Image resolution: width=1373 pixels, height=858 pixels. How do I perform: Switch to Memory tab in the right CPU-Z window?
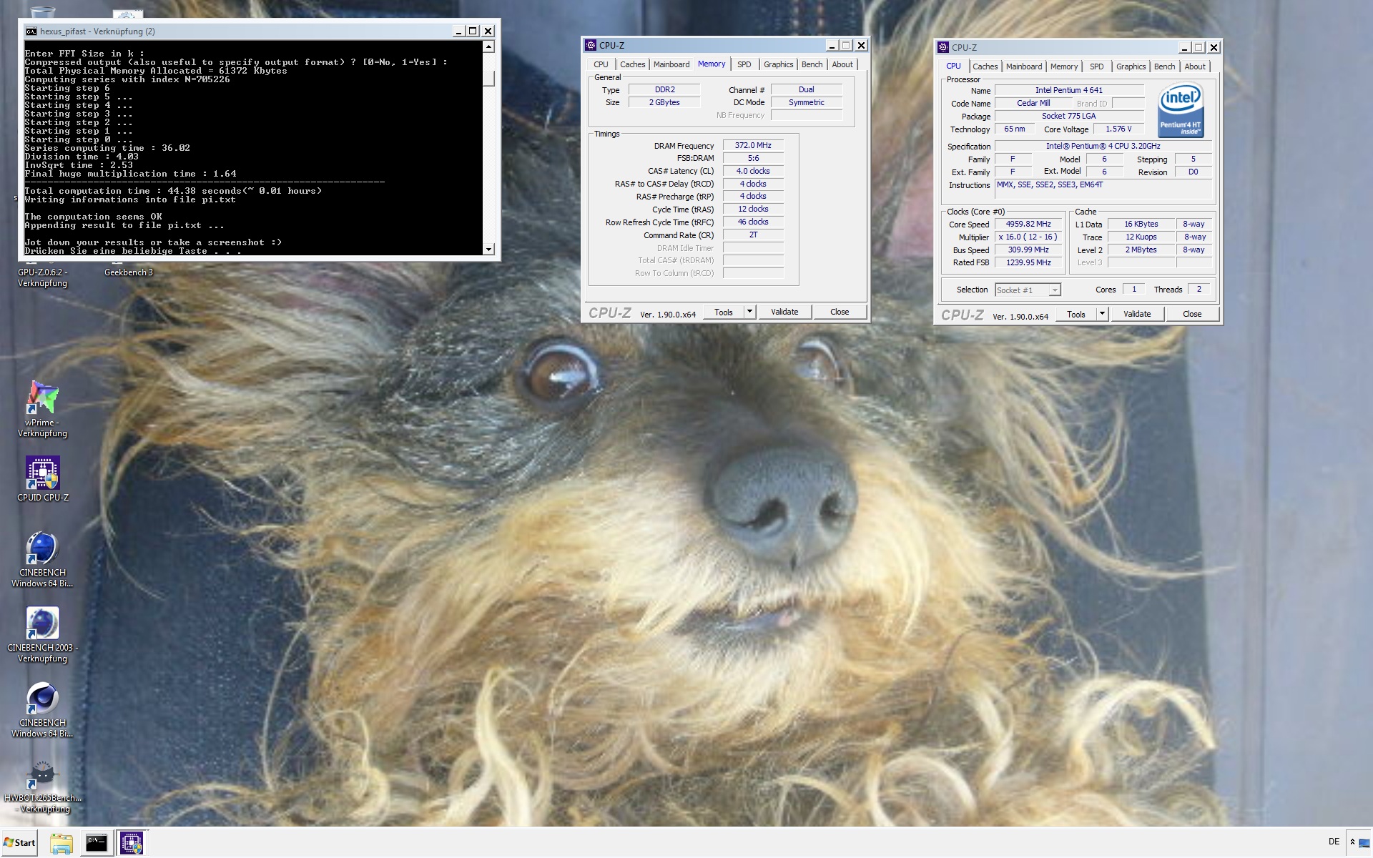click(1064, 66)
